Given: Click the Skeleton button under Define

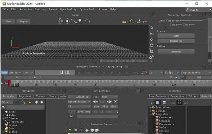Looking at the screenshot, I should coord(176,52).
